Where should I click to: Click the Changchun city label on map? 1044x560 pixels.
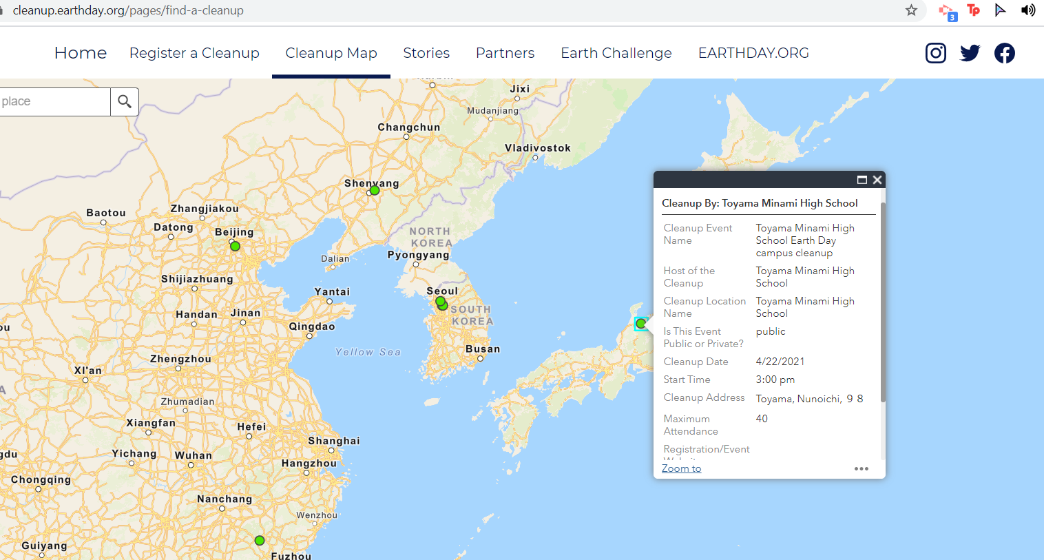(x=409, y=127)
